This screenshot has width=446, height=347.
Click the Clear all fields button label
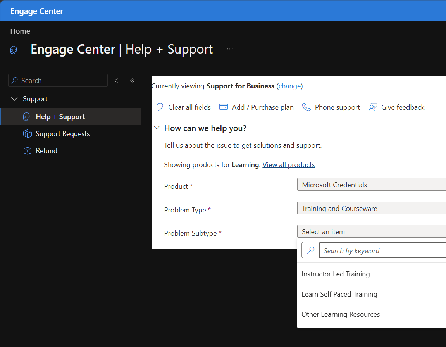[189, 107]
